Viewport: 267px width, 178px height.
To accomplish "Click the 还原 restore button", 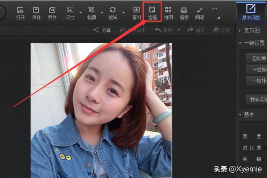I will pos(221,30).
